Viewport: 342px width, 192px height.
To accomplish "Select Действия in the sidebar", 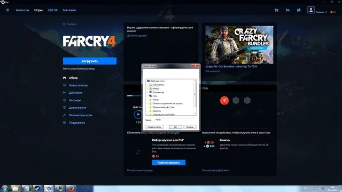I will coord(75,93).
